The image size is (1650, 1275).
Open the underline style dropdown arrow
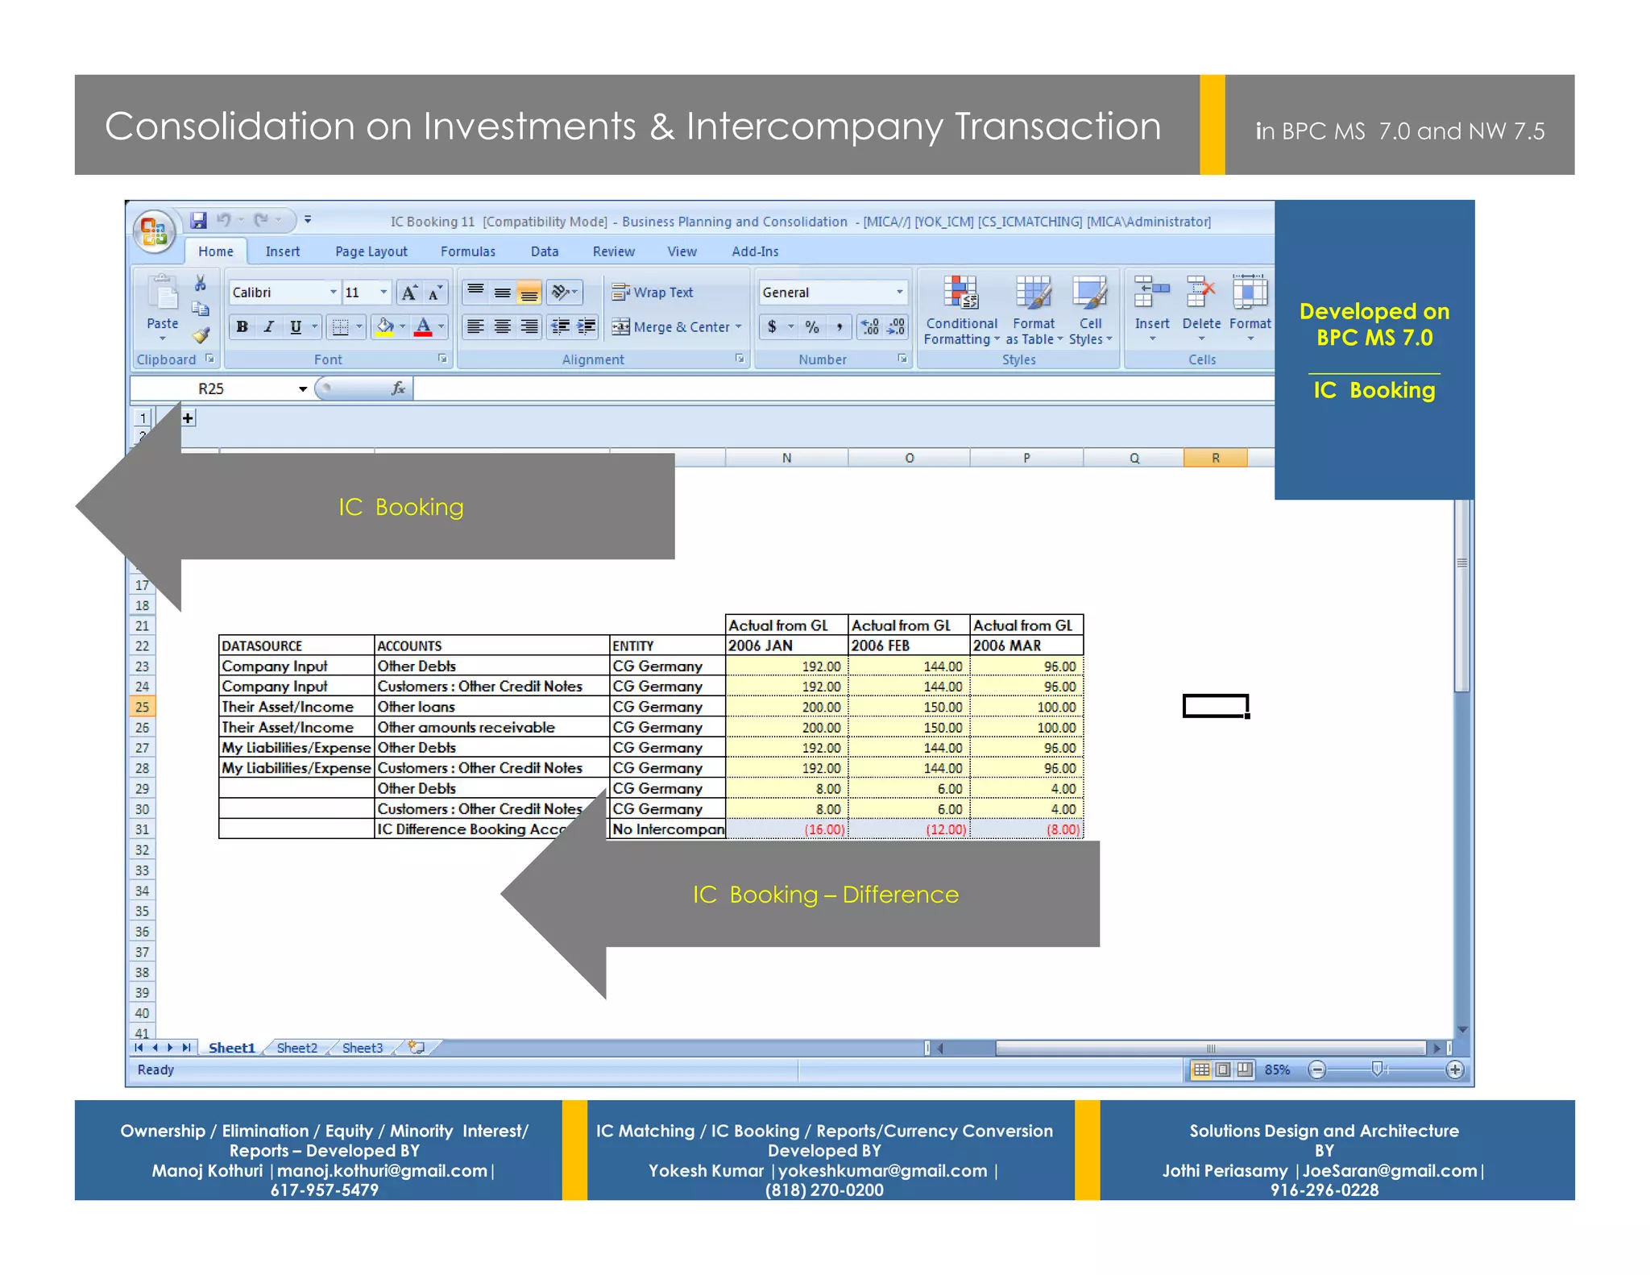pyautogui.click(x=315, y=326)
